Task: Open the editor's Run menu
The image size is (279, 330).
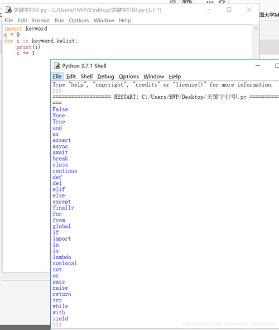Action: [60, 21]
